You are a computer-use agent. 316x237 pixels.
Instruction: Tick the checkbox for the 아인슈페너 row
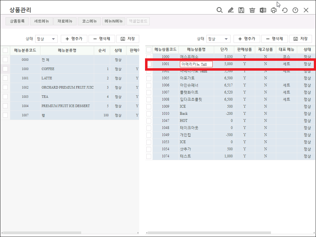149,85
